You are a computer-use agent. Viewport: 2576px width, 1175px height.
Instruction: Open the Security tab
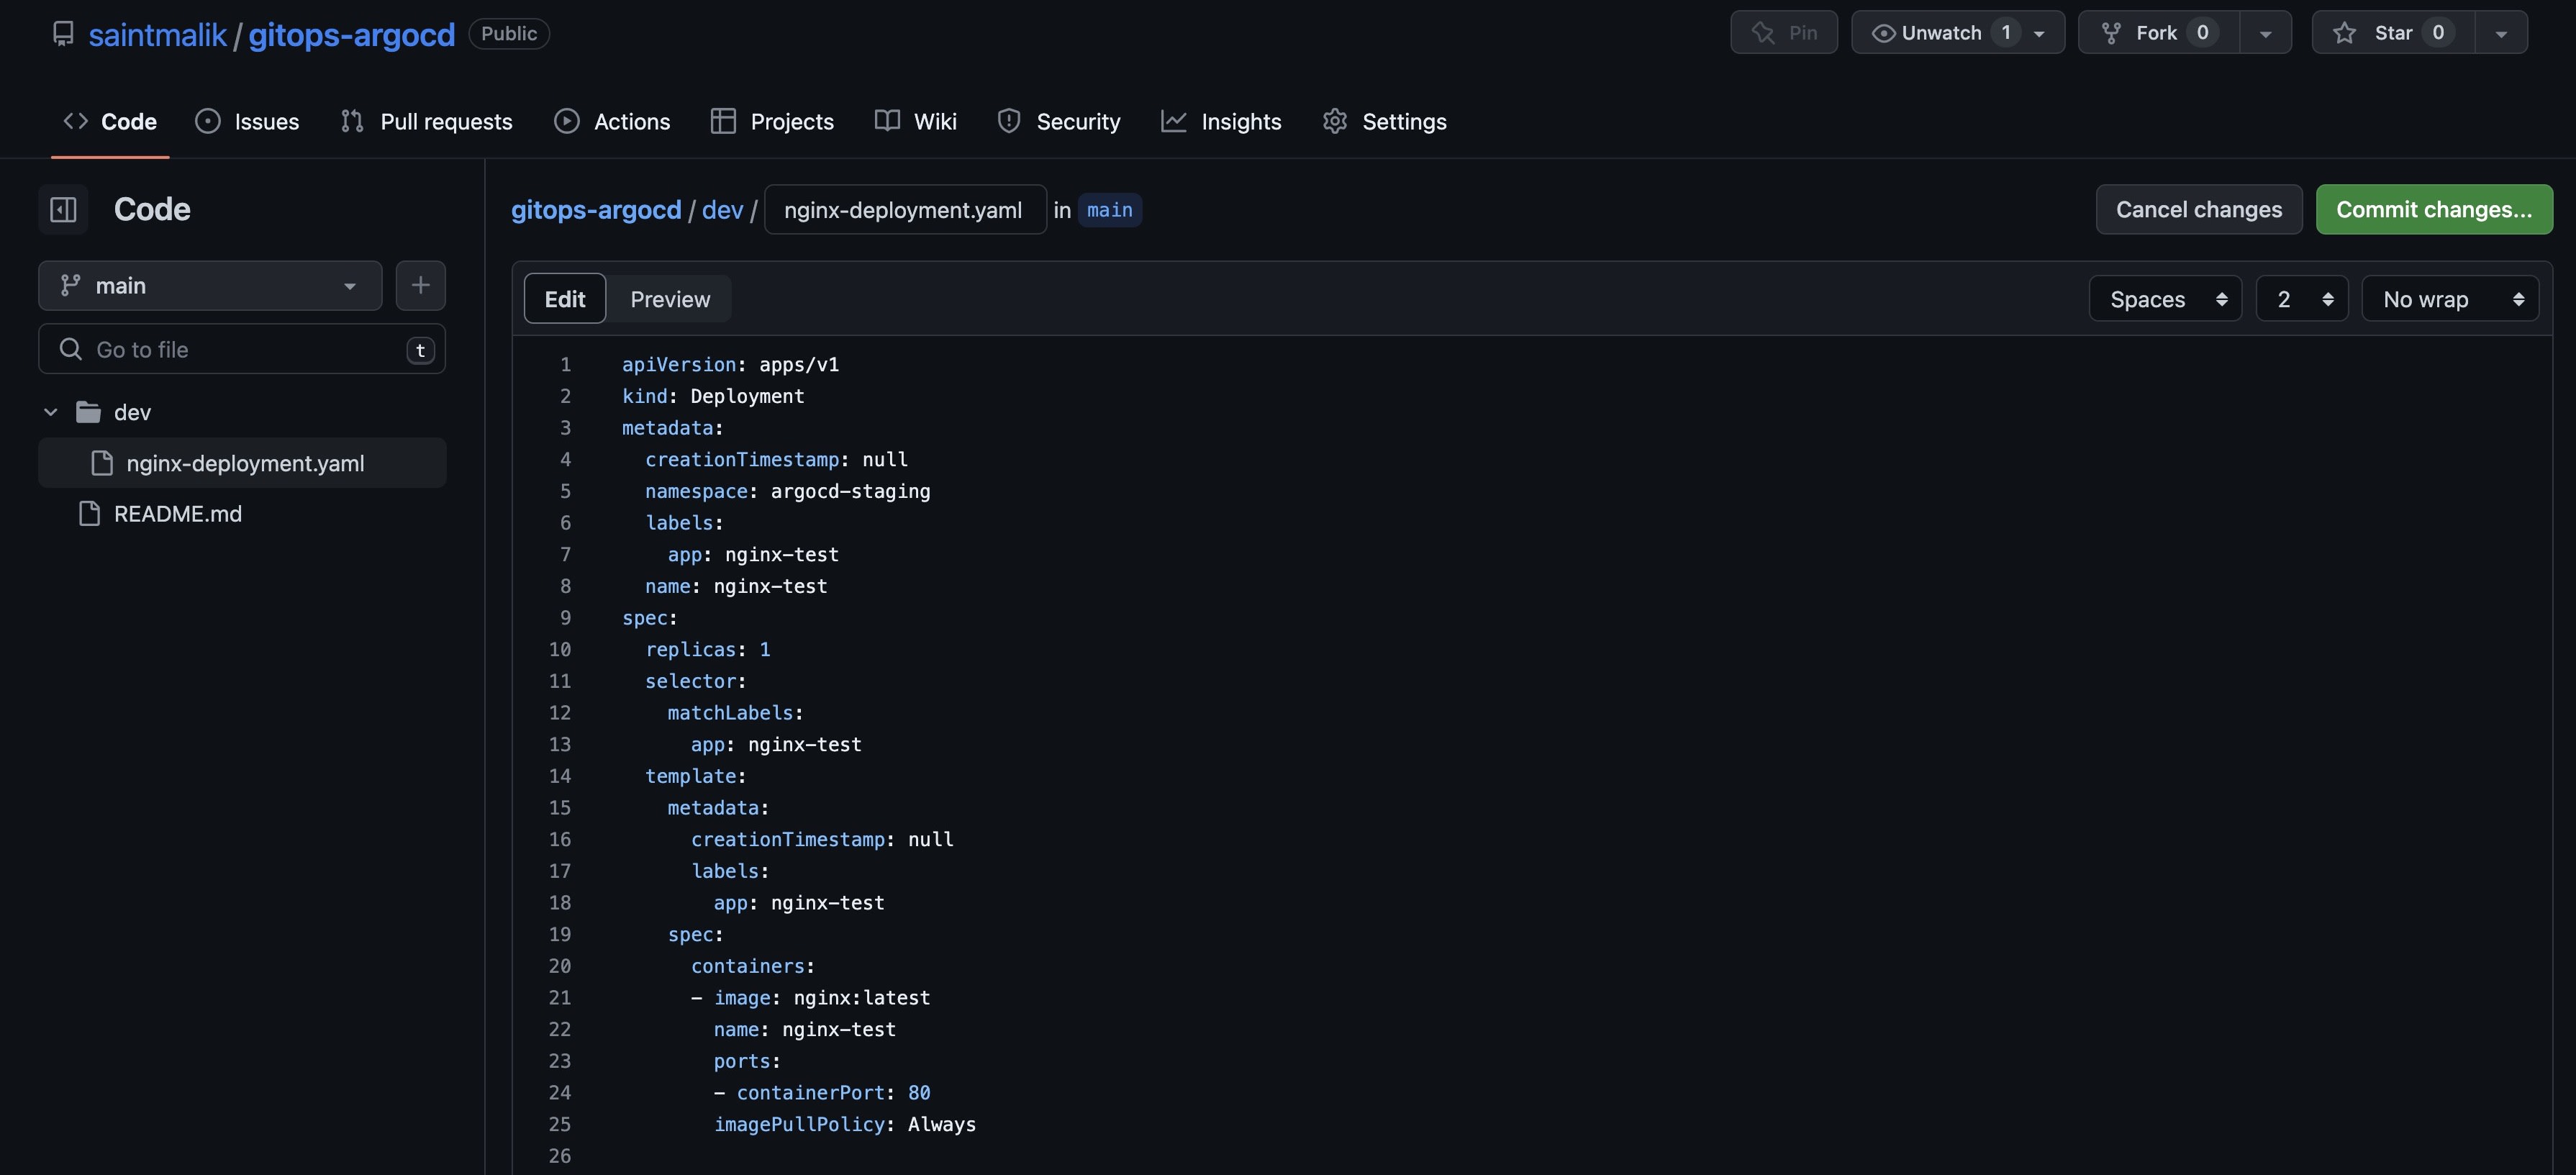point(1058,121)
